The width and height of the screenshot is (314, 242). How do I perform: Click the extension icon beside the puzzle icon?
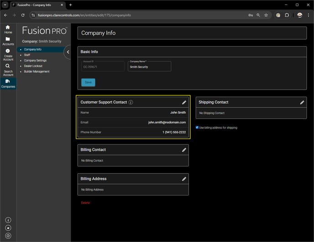(x=278, y=15)
